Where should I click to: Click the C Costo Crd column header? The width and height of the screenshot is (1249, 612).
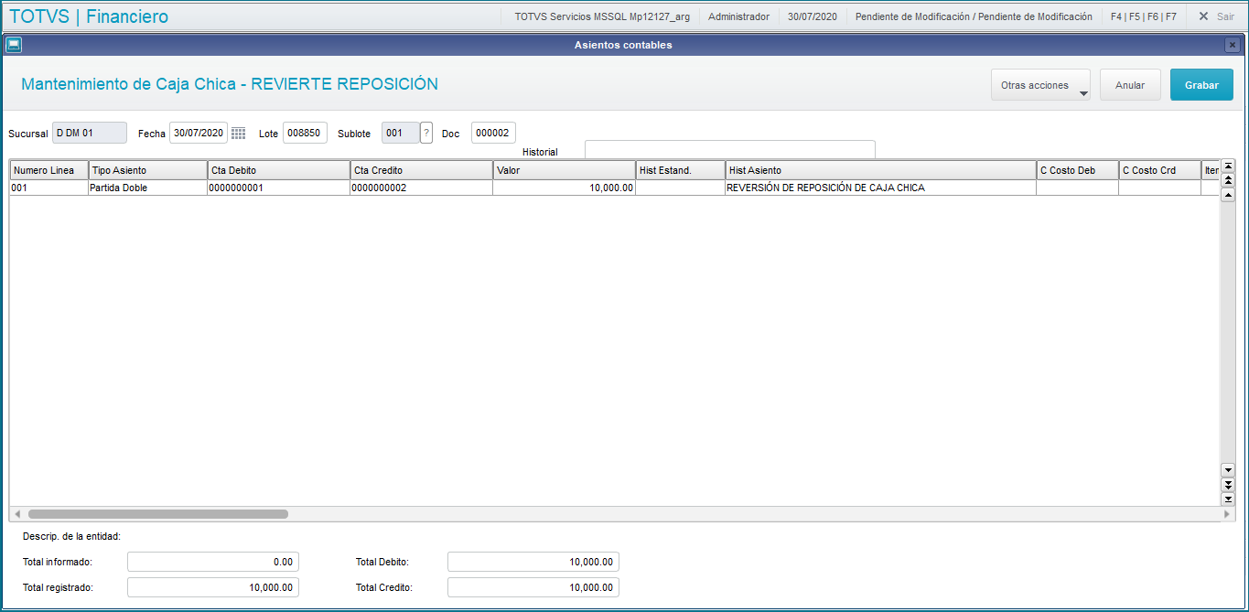click(1159, 170)
